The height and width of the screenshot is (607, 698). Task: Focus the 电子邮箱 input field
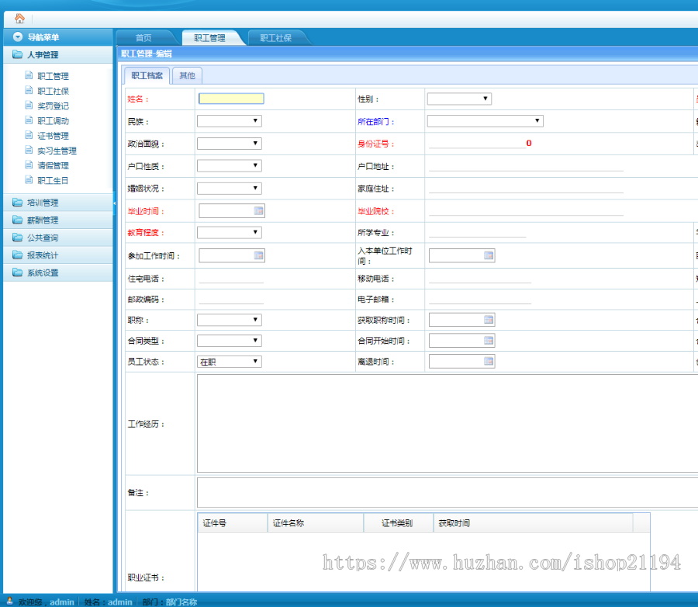click(480, 299)
